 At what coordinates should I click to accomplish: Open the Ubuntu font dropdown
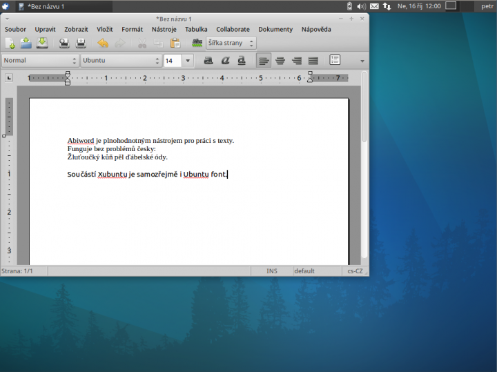click(121, 60)
